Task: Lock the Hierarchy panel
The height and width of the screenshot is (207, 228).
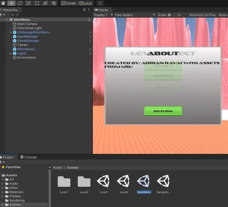Action: 84,9
